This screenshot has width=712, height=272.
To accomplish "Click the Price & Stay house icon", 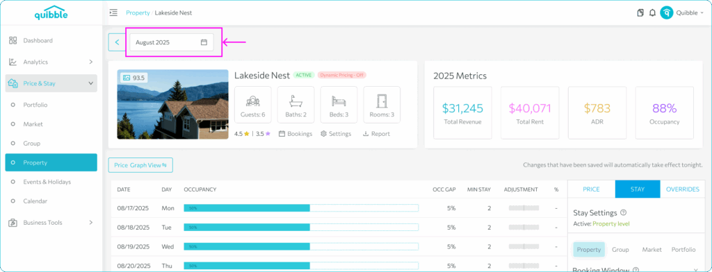I will coord(13,83).
